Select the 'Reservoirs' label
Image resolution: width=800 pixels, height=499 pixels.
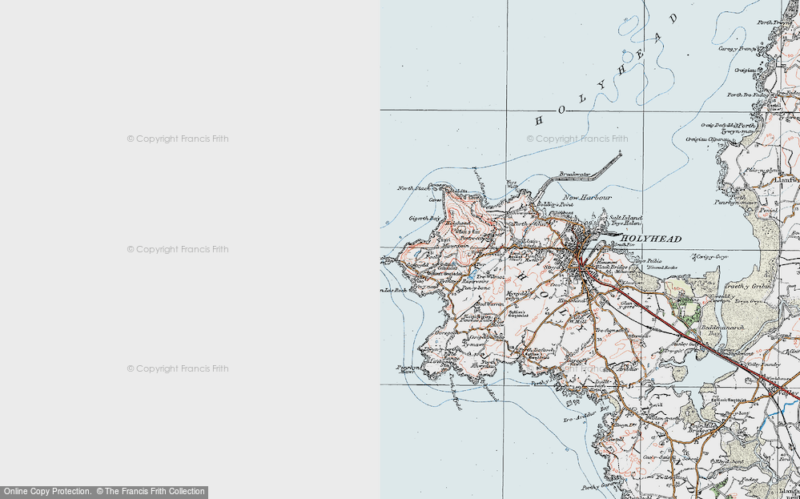coord(476,281)
